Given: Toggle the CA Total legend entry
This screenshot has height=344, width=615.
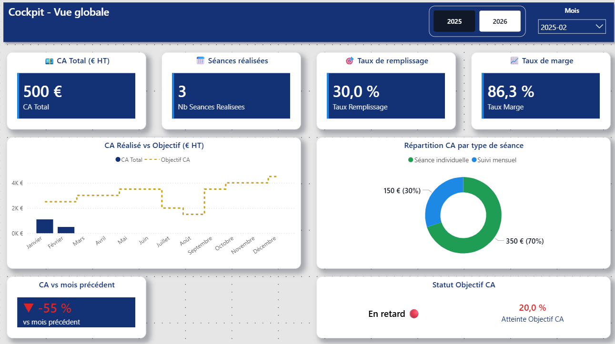Looking at the screenshot, I should tap(129, 160).
